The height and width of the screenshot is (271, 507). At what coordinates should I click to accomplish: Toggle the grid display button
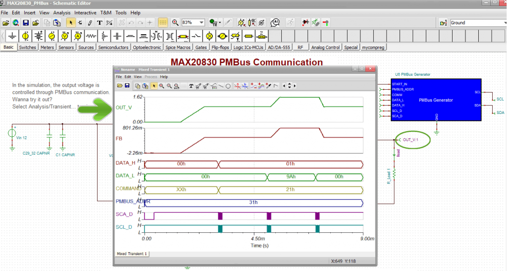[163, 23]
